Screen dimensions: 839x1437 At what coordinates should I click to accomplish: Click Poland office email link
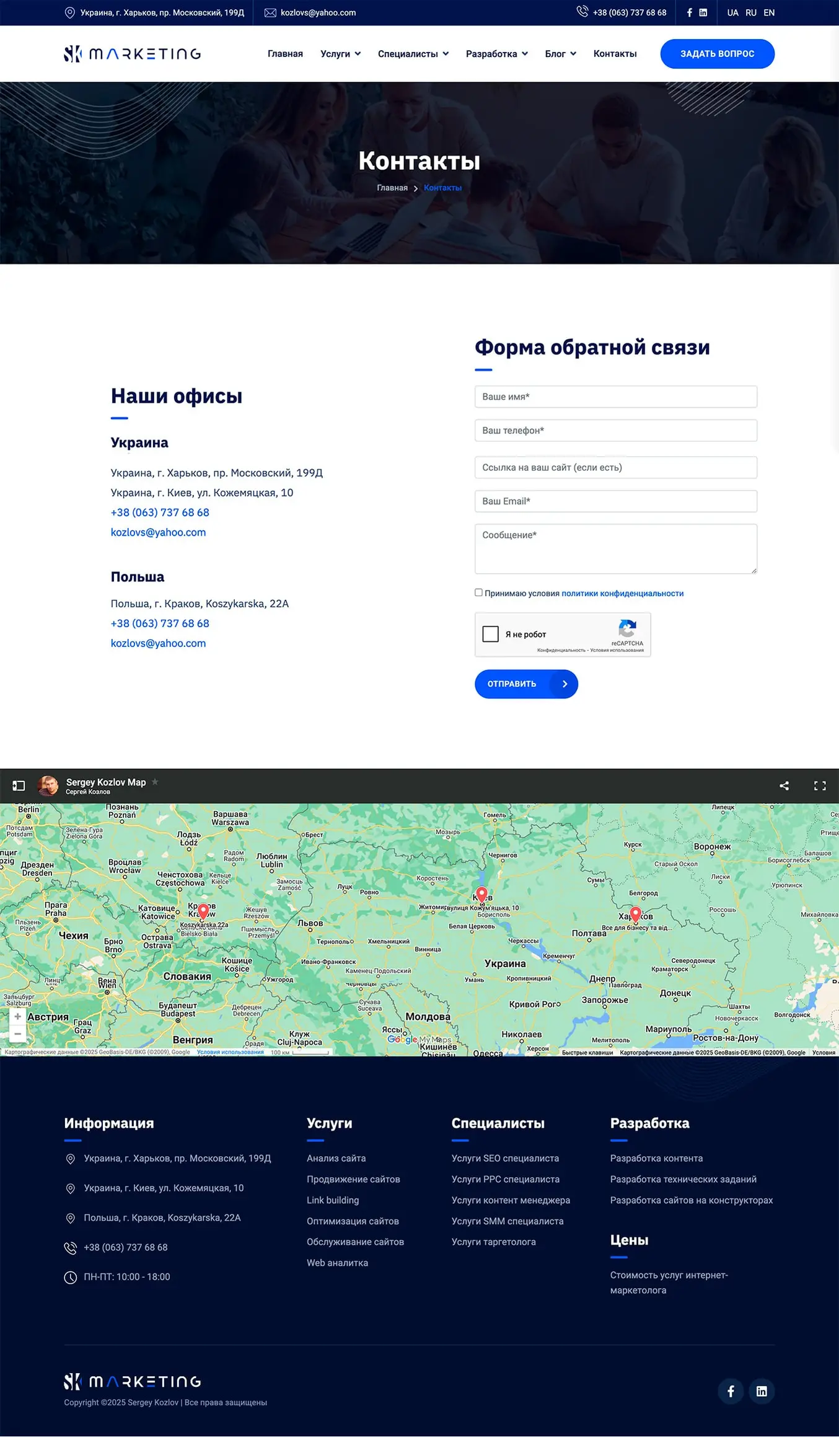click(158, 643)
